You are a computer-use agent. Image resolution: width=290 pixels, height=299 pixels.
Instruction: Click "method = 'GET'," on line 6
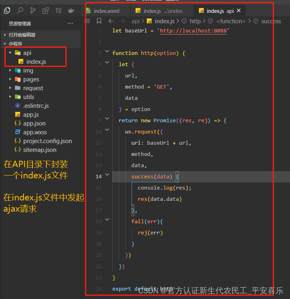tap(148, 87)
